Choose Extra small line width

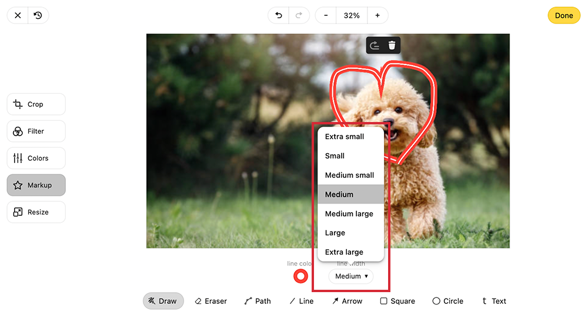click(x=350, y=137)
